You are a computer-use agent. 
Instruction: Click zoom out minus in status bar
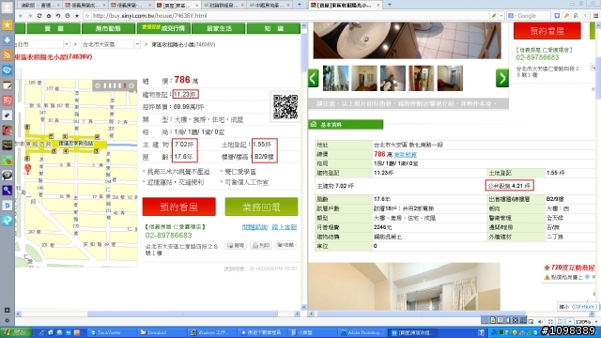[570, 322]
